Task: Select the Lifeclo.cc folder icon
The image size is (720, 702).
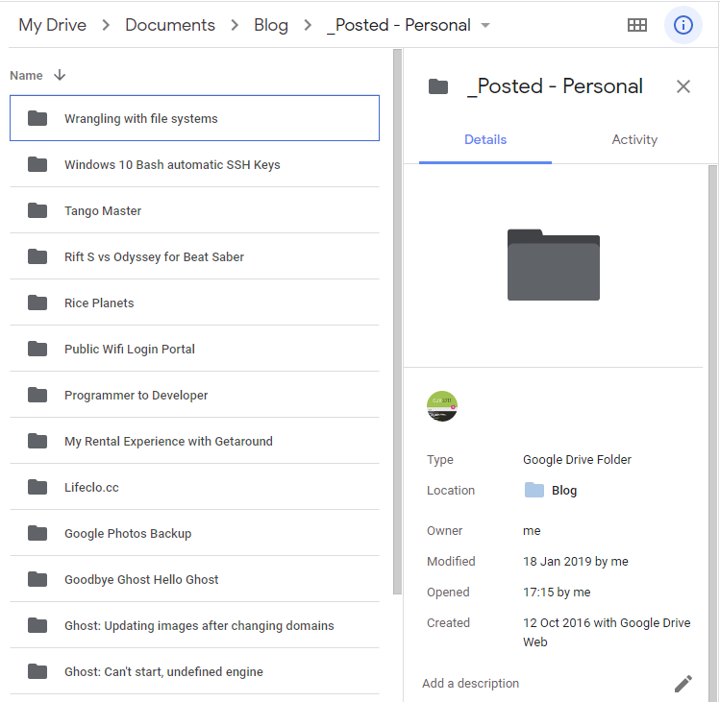Action: point(37,487)
